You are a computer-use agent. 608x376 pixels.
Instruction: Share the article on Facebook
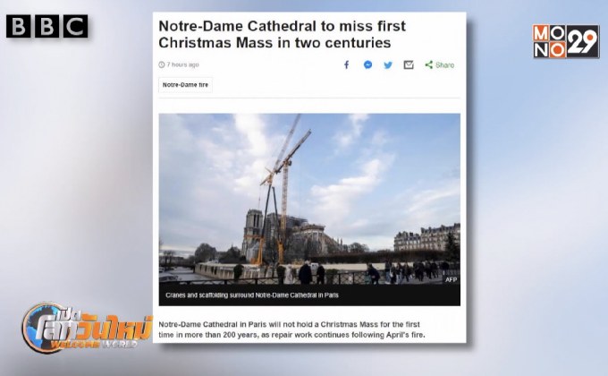(x=347, y=64)
